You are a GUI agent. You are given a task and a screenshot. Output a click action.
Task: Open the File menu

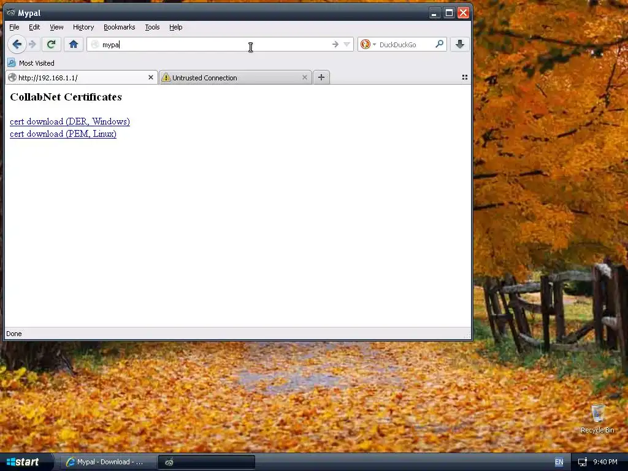[14, 27]
